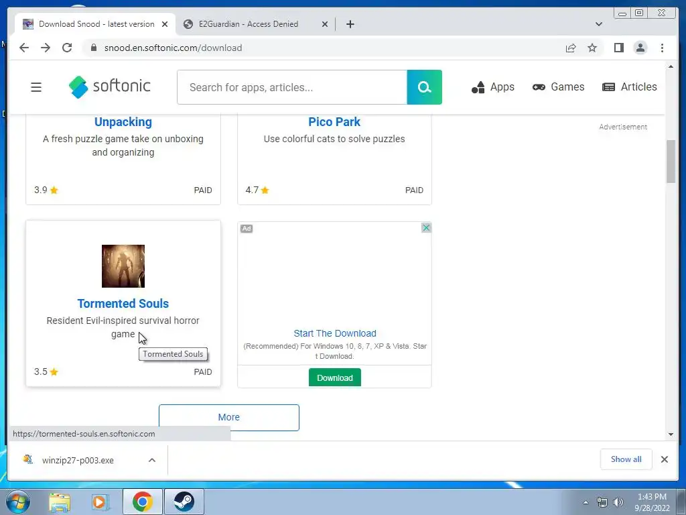This screenshot has height=515, width=686.
Task: Bookmark this page with the star icon
Action: pyautogui.click(x=592, y=48)
